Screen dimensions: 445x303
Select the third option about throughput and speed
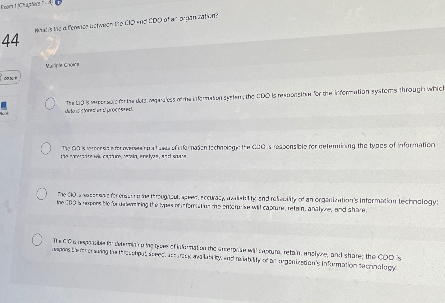tap(42, 194)
